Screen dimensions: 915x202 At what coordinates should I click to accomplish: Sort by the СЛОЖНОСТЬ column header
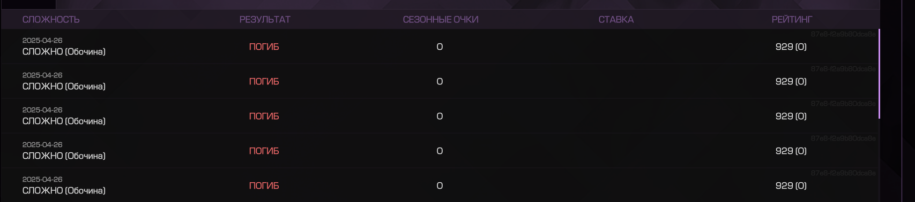[51, 20]
